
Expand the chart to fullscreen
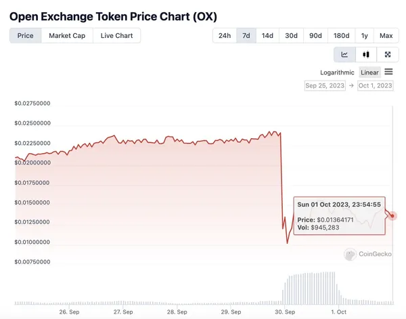coord(387,55)
